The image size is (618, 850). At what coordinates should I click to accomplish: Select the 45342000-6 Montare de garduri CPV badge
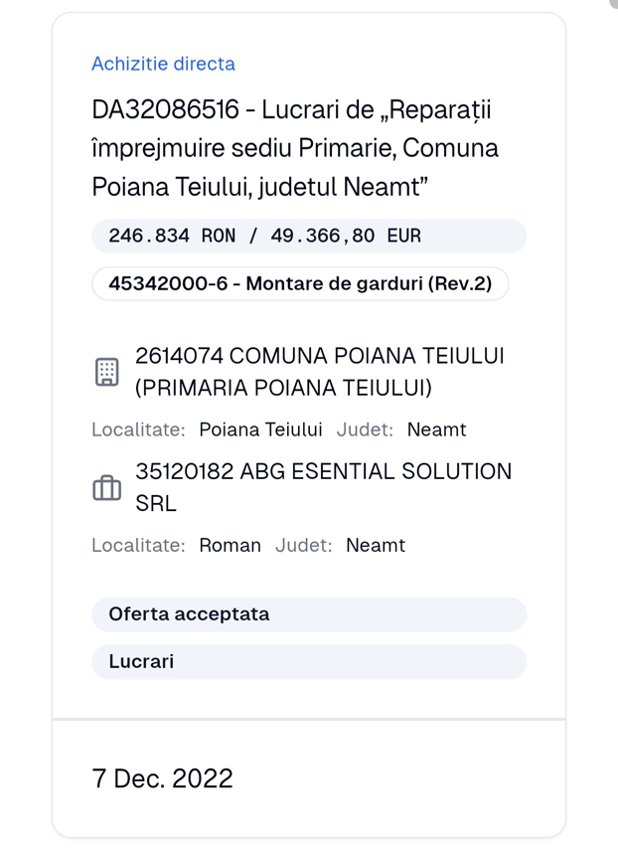click(x=300, y=283)
